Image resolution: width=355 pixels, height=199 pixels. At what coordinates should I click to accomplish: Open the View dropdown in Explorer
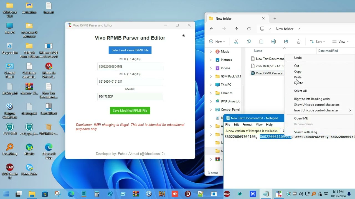pyautogui.click(x=340, y=41)
